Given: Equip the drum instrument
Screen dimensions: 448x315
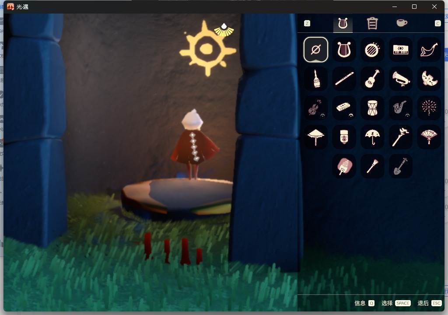Looking at the screenshot, I should click(x=372, y=108).
